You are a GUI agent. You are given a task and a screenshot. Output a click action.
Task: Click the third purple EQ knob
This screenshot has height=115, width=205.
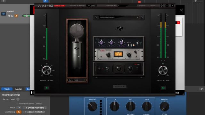tap(121, 42)
